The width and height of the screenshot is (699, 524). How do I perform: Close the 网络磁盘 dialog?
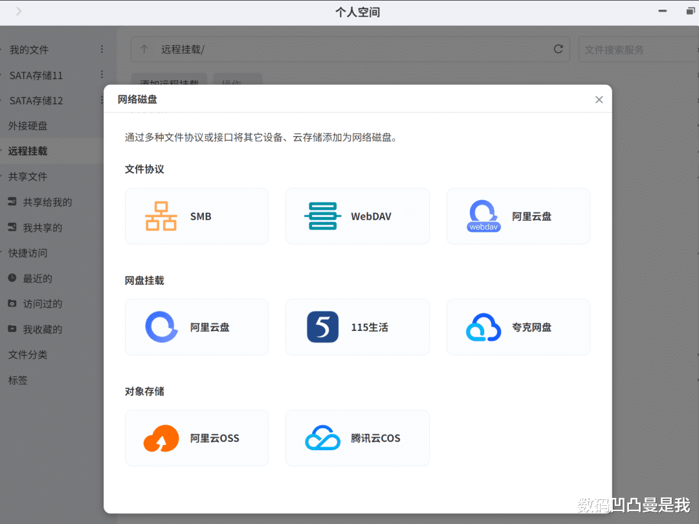[x=599, y=100]
